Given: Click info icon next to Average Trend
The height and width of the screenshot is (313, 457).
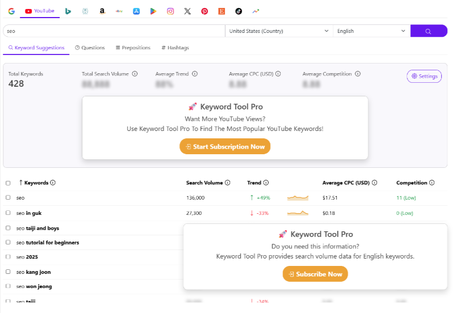Looking at the screenshot, I should click(195, 74).
